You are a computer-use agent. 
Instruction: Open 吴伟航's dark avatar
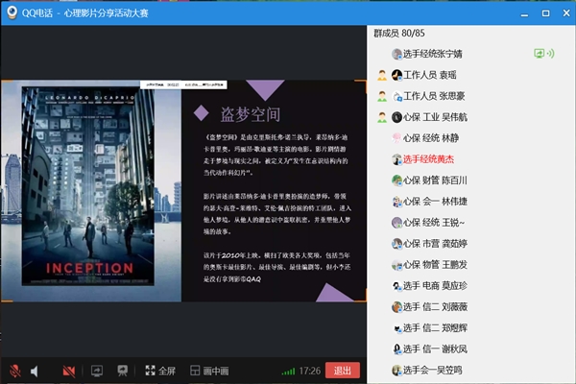[x=396, y=117]
